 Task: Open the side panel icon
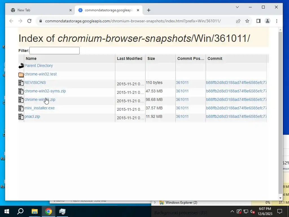pos(259,21)
